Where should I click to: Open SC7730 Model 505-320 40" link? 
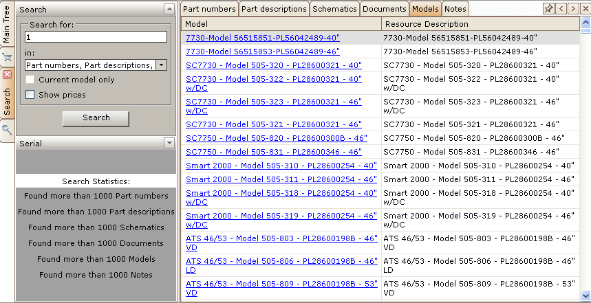click(274, 65)
